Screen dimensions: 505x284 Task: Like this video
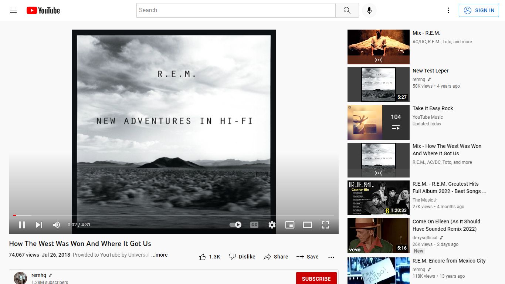[x=209, y=257]
